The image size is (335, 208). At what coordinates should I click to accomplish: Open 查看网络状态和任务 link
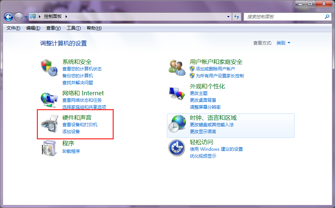pos(82,100)
